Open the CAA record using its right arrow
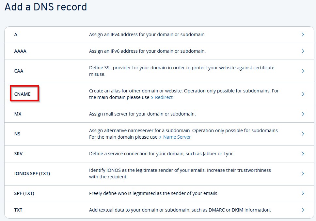The height and width of the screenshot is (221, 316). tap(303, 71)
